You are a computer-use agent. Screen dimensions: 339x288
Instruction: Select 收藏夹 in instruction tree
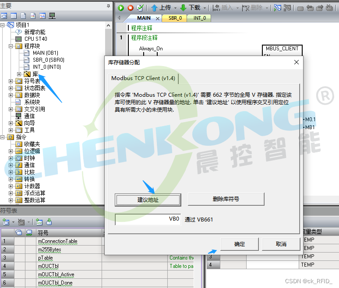click(32, 144)
